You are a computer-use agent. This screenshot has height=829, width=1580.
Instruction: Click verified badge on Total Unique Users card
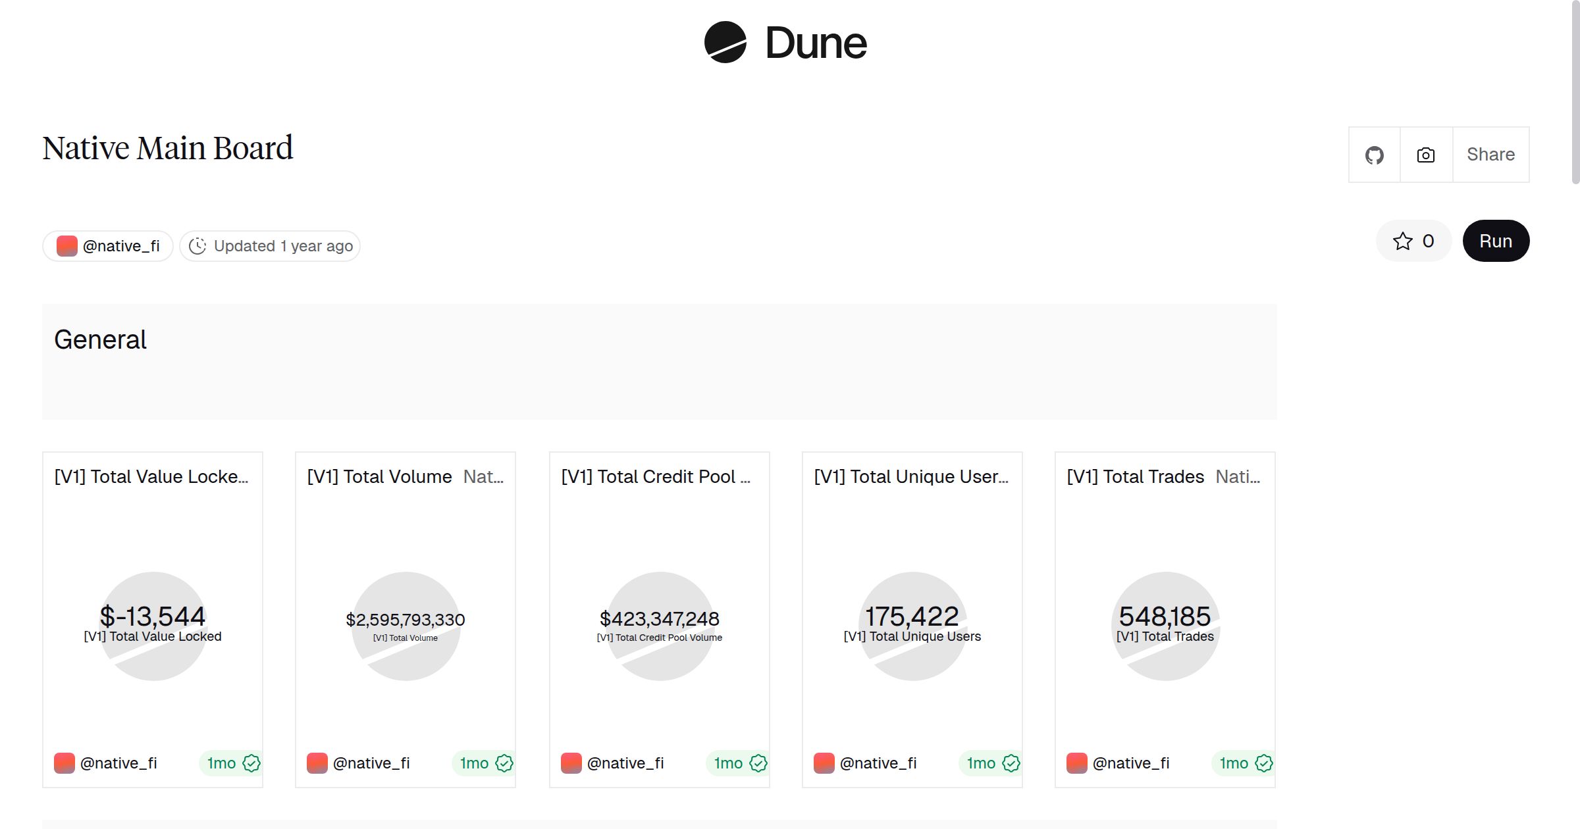click(1011, 763)
